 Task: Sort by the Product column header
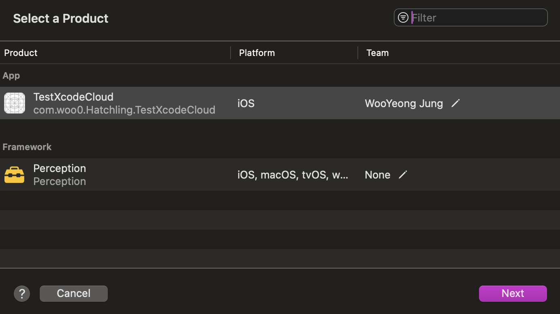pyautogui.click(x=21, y=53)
